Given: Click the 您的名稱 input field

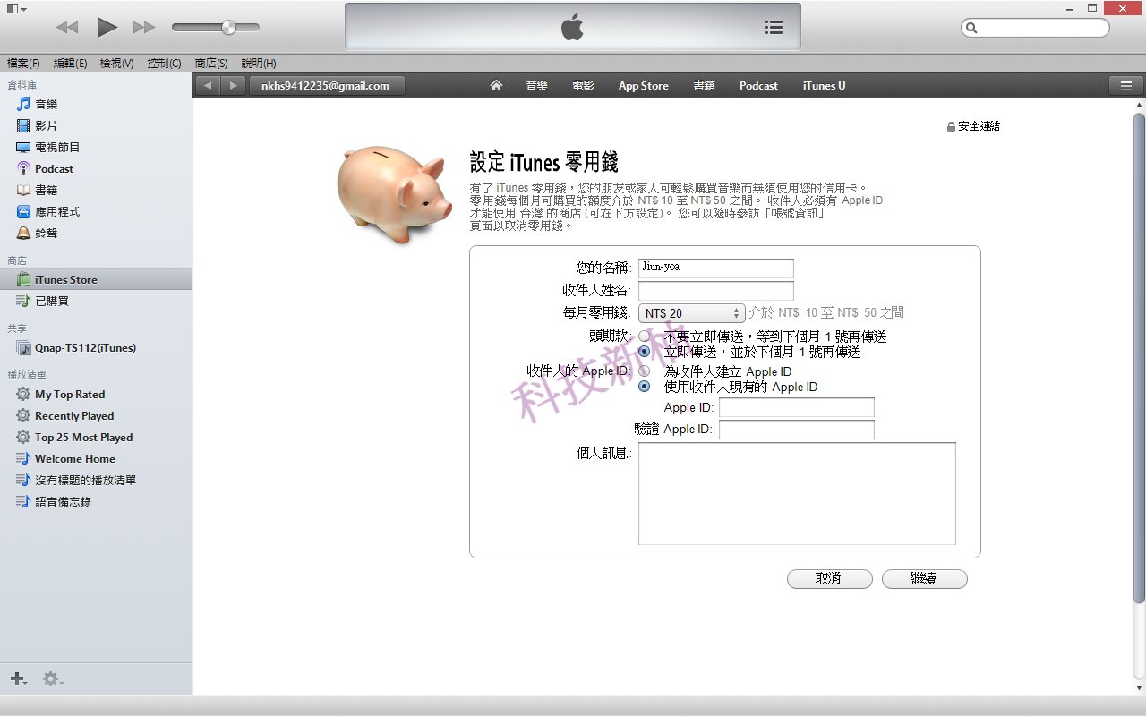Looking at the screenshot, I should 716,268.
